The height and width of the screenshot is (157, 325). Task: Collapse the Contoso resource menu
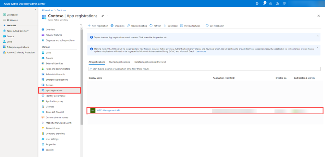coord(81,25)
